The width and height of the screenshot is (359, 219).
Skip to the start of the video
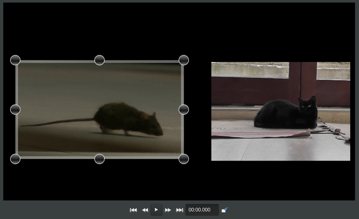click(x=133, y=210)
